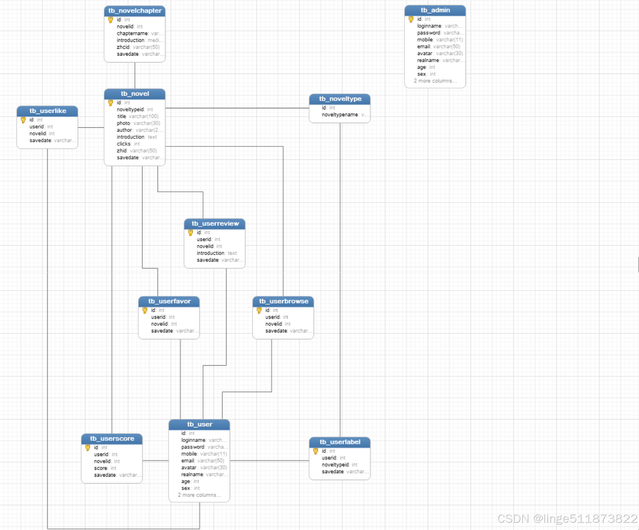Click the noveltypeid column in tb_userlabel
The height and width of the screenshot is (530, 639).
tap(340, 465)
